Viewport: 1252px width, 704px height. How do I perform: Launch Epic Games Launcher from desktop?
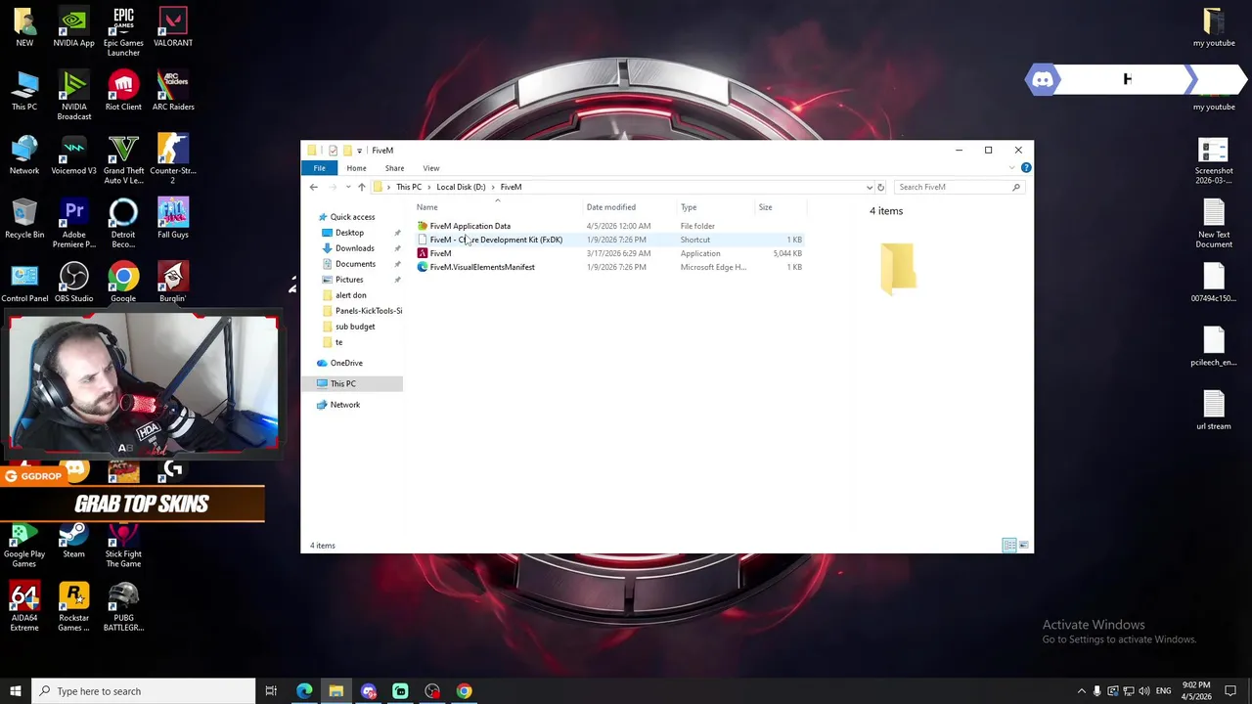(x=123, y=32)
